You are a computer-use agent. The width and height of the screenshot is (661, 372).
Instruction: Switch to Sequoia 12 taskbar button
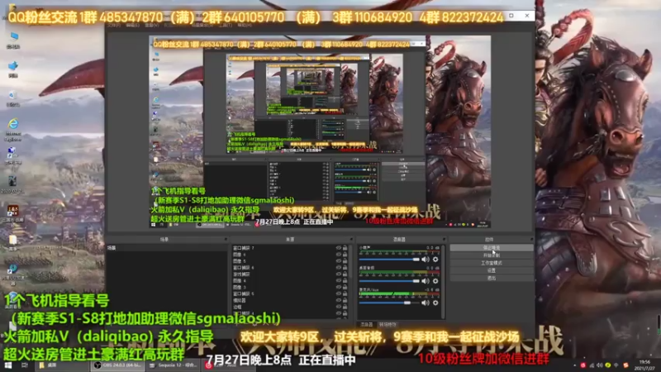174,365
